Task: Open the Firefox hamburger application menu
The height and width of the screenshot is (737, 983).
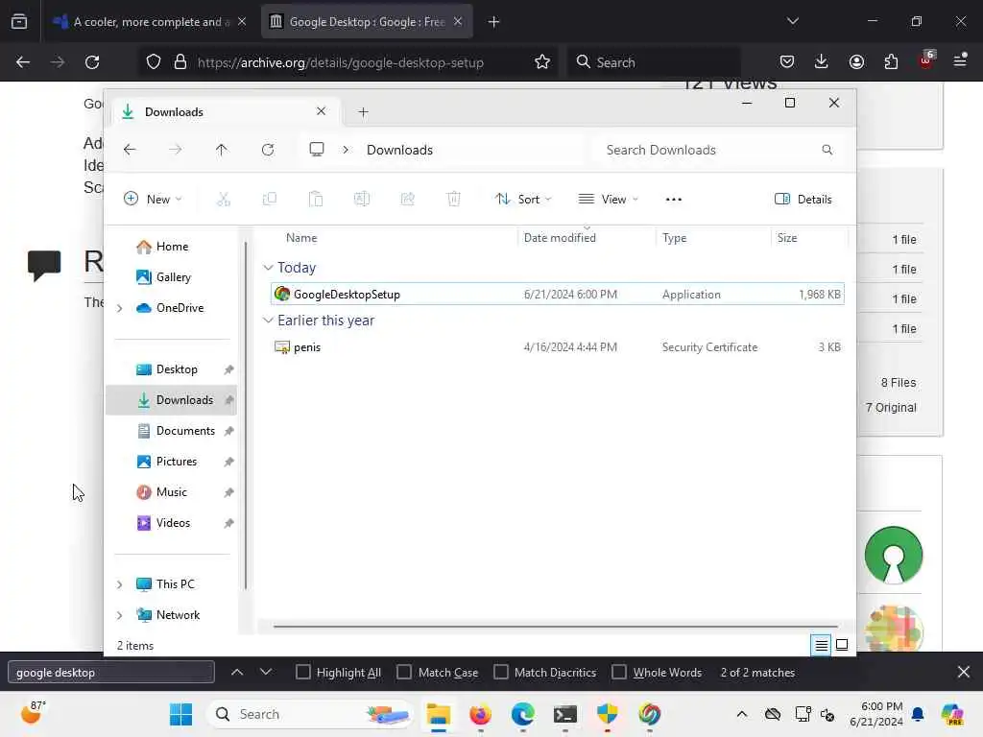Action: [x=960, y=60]
